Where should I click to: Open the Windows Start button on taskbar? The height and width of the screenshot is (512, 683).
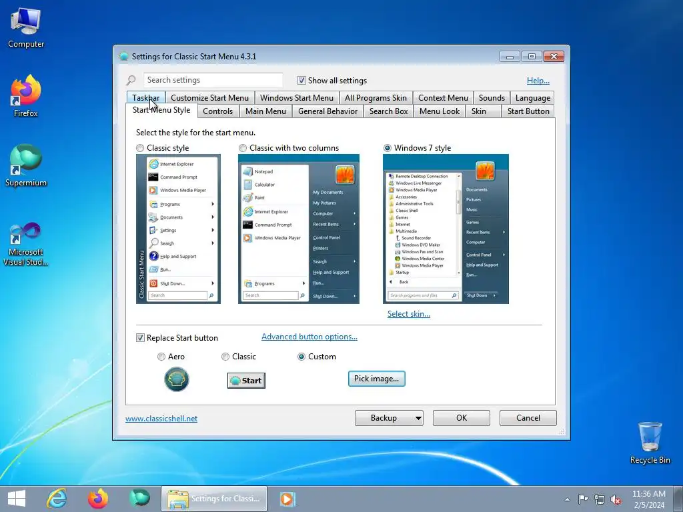click(x=17, y=499)
